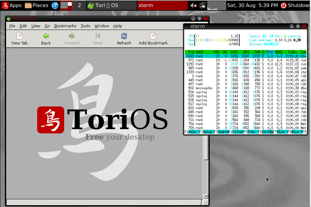Click the red ToriOS logo image
Viewport: 311px width, 207px height.
pyautogui.click(x=51, y=120)
